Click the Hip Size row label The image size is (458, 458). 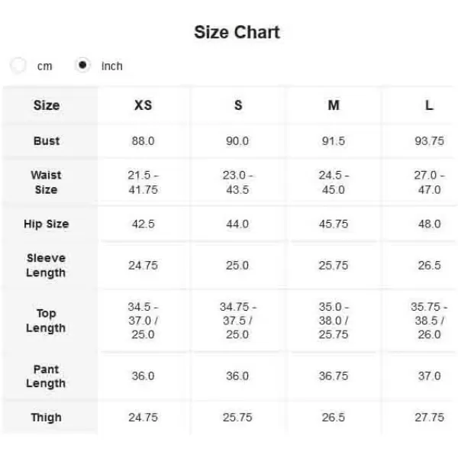[x=47, y=224]
